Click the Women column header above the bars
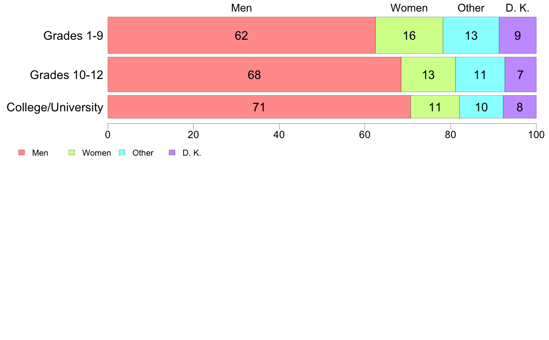 (x=409, y=8)
